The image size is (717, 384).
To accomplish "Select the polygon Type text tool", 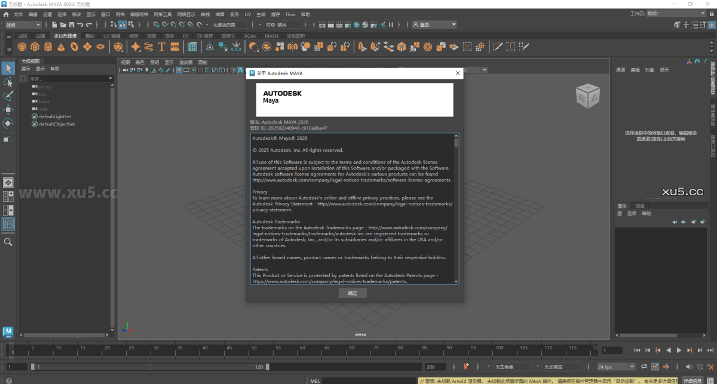I will (161, 47).
